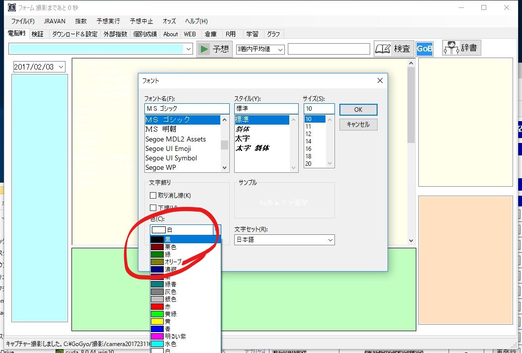Viewport: 522px width, 353px height.
Task: Click the 予想中止 menu item
Action: [x=141, y=21]
